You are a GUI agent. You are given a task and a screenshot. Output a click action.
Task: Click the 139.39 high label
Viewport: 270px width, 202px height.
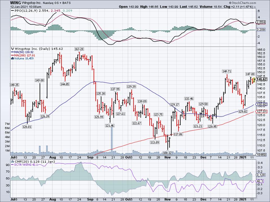(131, 87)
